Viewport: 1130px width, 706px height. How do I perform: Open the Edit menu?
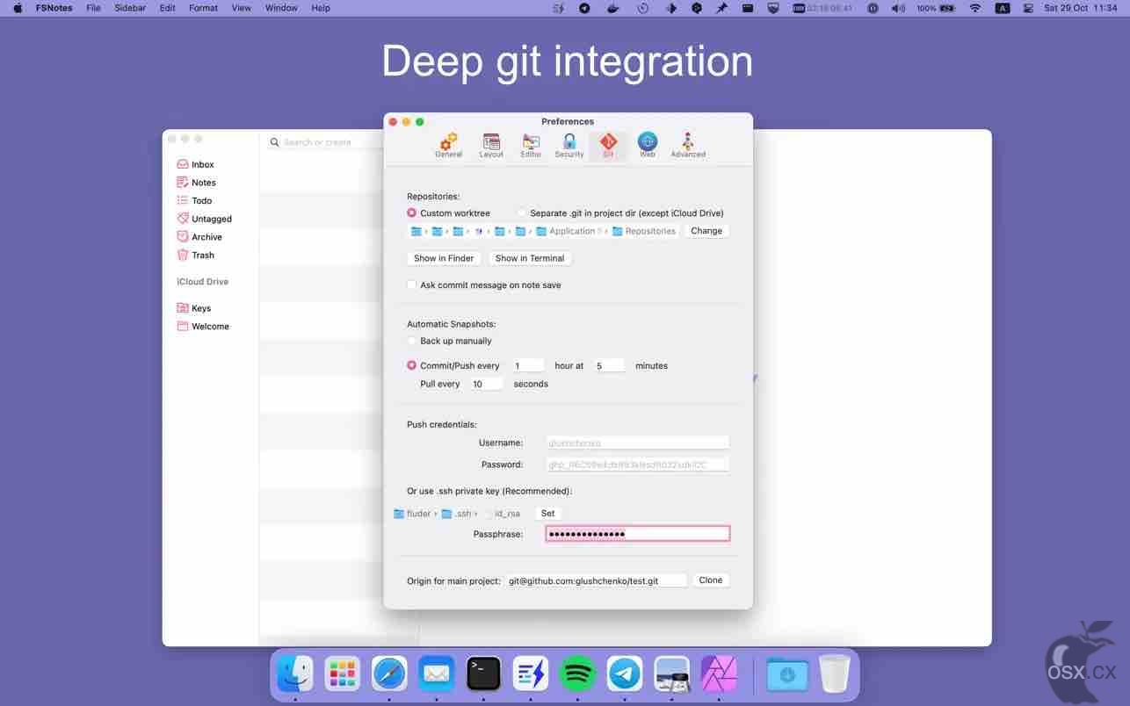168,8
